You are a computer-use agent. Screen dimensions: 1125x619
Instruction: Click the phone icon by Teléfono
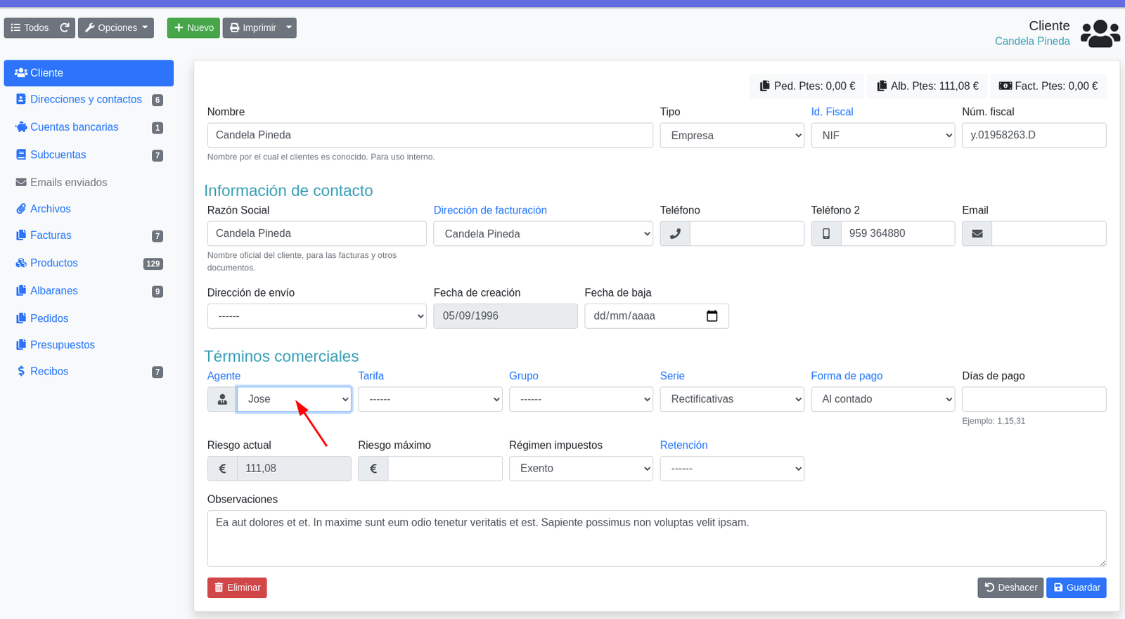[675, 233]
